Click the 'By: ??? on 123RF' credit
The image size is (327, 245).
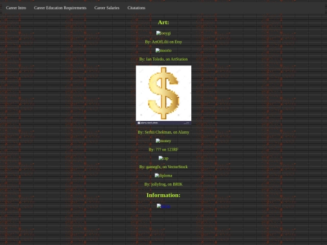tap(163, 149)
